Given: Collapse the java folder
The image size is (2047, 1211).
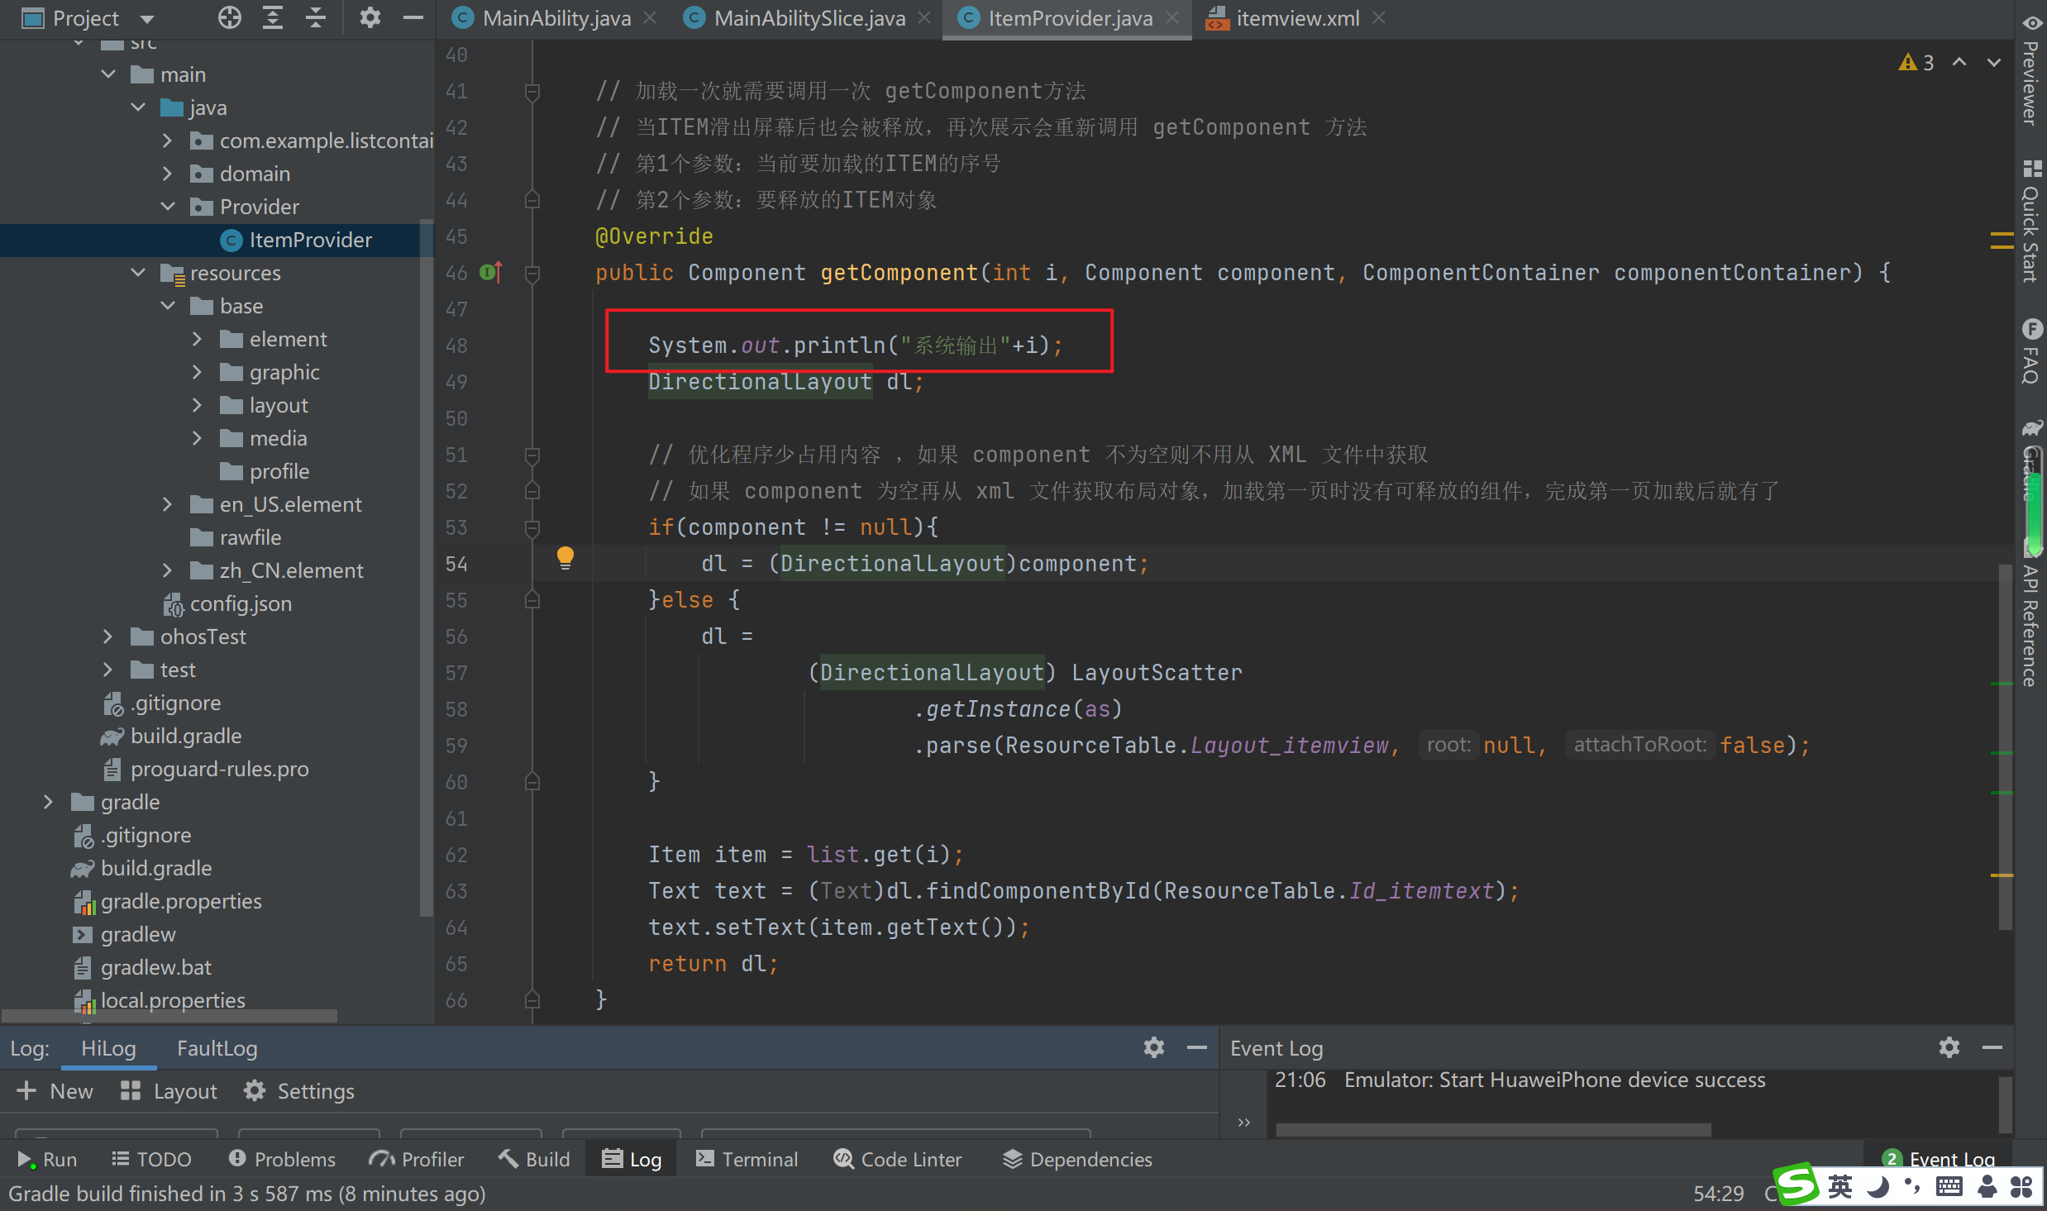Looking at the screenshot, I should click(138, 107).
